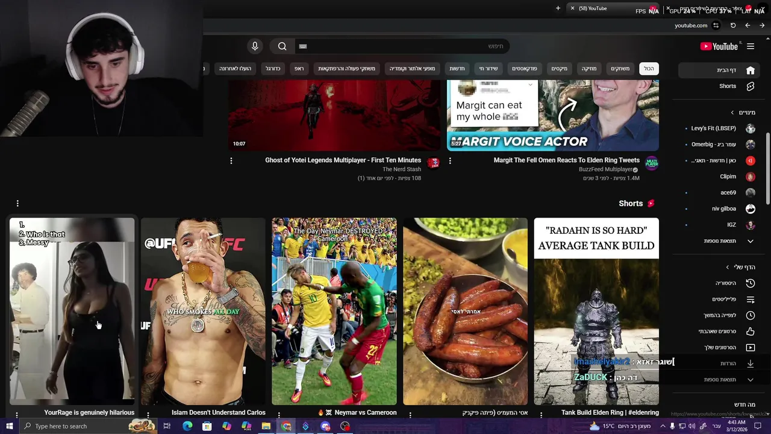Image resolution: width=771 pixels, height=434 pixels.
Task: Open the YouTube hamburger guide menu
Action: (751, 46)
